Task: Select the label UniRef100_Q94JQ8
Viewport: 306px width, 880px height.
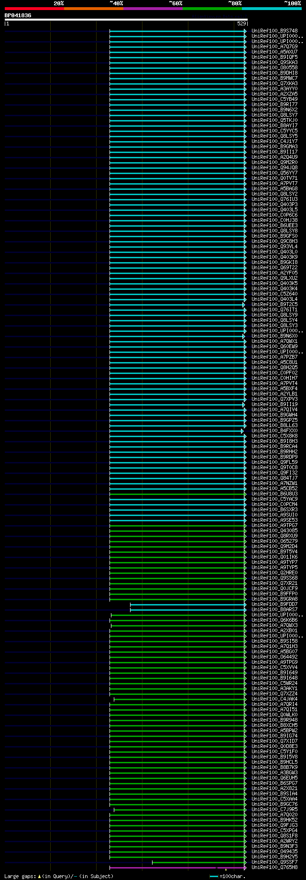Action: pos(274,168)
